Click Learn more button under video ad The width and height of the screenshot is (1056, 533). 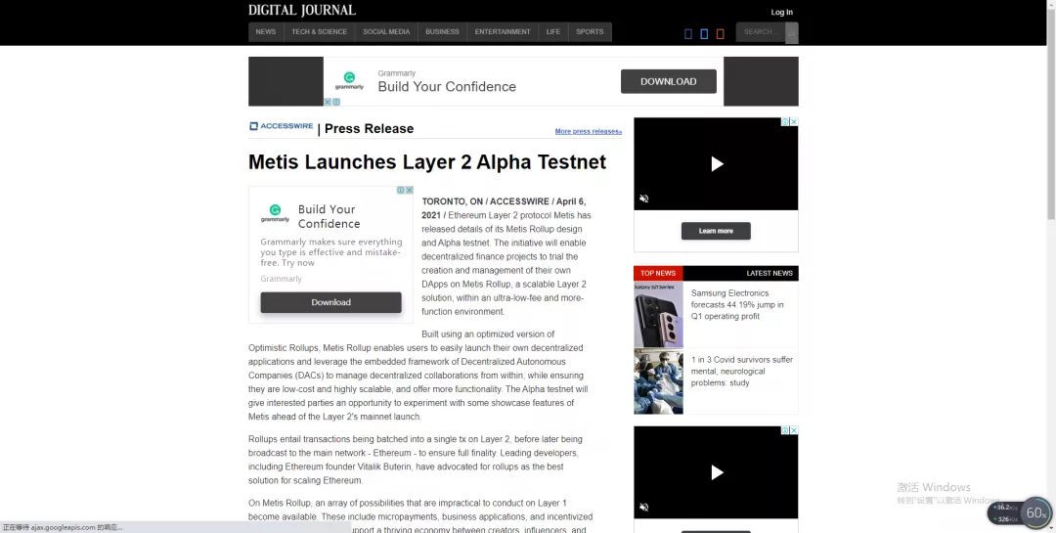[x=716, y=231]
